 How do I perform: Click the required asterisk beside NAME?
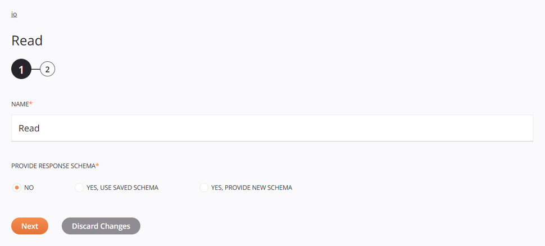click(x=31, y=104)
